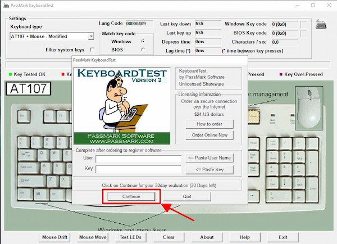
Task: Click the Quit button in the dialog
Action: coord(187,196)
